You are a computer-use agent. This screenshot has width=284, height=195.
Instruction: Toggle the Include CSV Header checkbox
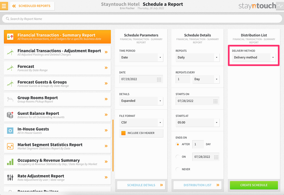(x=123, y=133)
